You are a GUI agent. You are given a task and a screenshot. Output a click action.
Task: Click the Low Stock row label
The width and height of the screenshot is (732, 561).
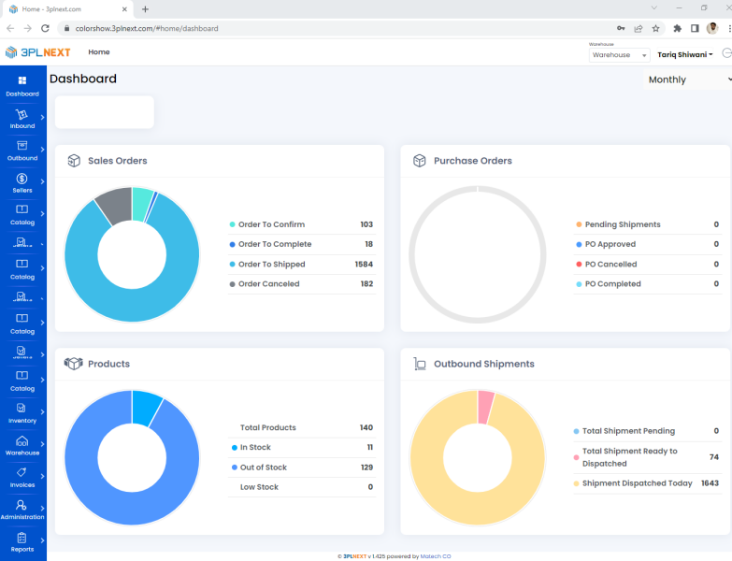pos(259,487)
